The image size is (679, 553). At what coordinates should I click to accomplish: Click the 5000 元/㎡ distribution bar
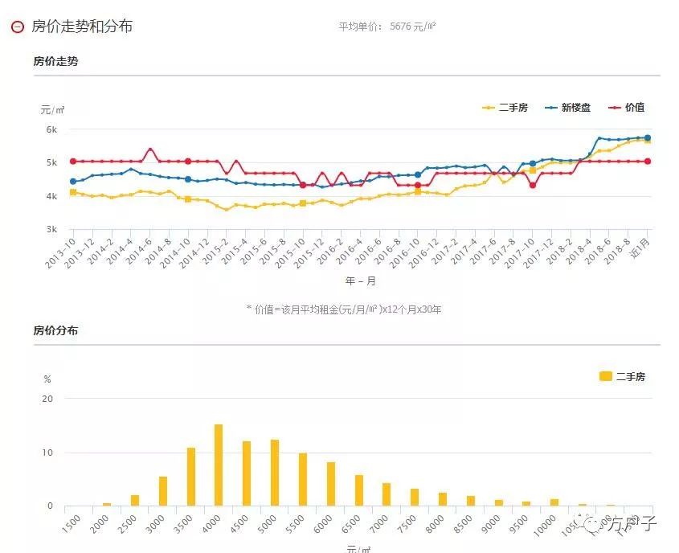pyautogui.click(x=275, y=473)
